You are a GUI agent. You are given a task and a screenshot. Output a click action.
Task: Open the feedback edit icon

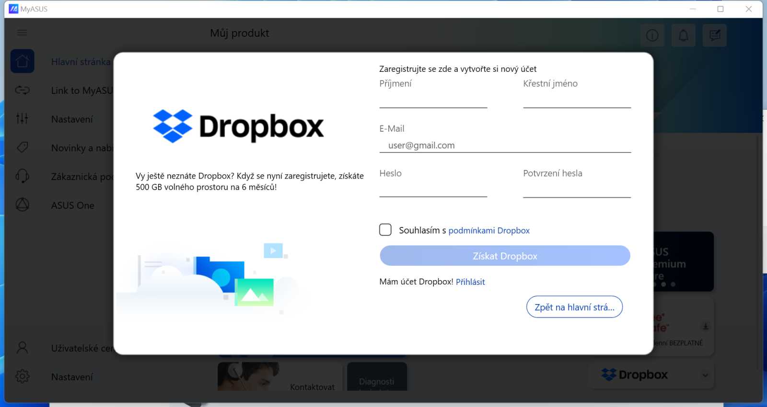pyautogui.click(x=715, y=35)
